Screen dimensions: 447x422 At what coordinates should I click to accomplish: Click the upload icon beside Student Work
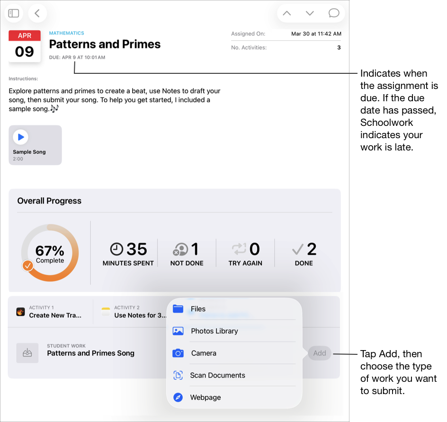(x=27, y=353)
